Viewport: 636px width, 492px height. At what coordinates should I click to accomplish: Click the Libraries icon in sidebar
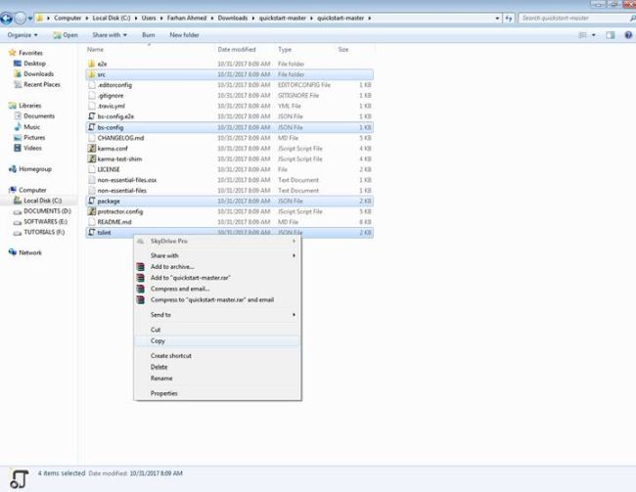point(13,106)
